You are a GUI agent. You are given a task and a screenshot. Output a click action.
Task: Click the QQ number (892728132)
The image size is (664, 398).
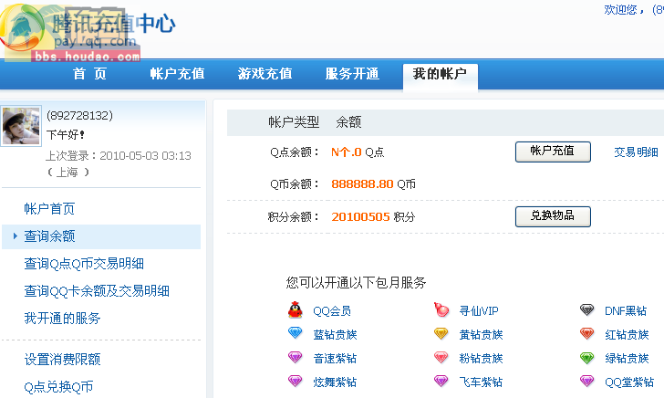click(x=79, y=116)
